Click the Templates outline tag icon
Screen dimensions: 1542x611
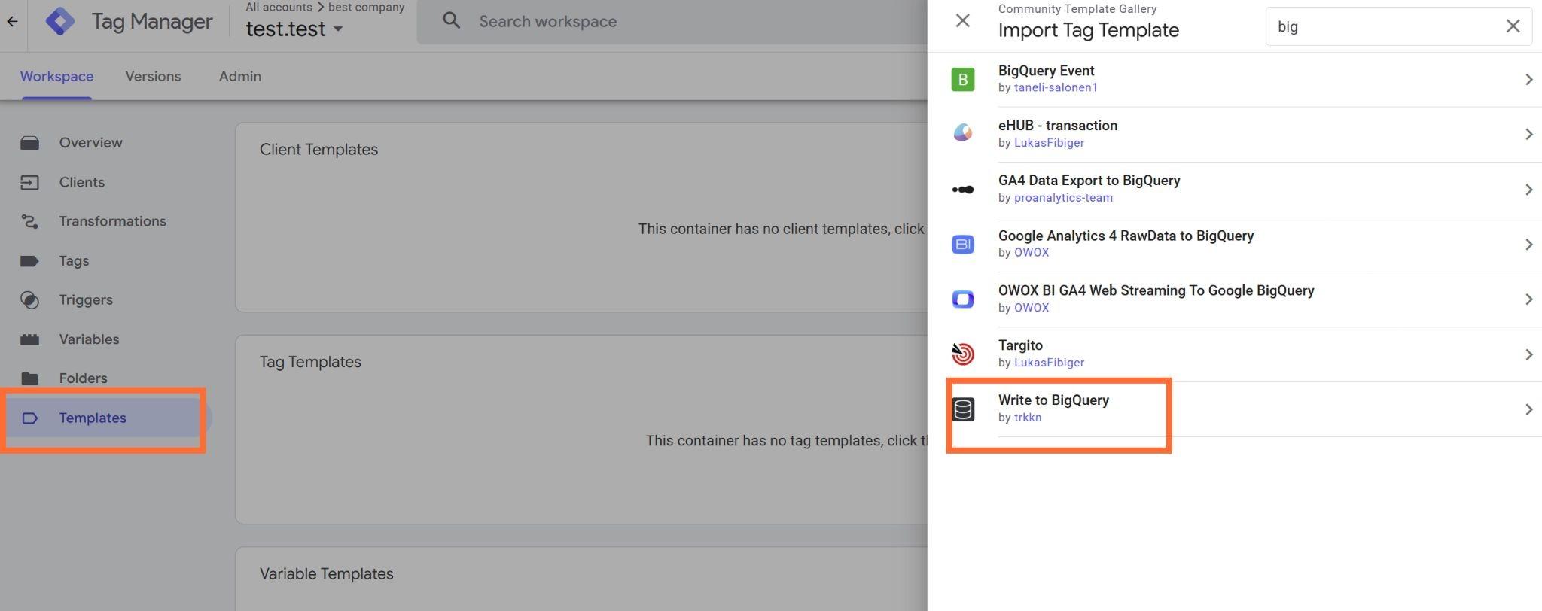click(29, 418)
